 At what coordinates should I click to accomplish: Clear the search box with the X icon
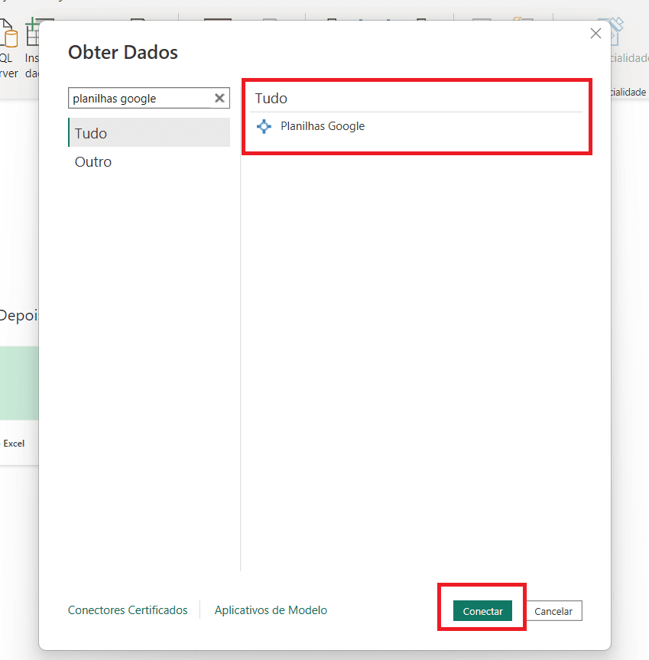coord(219,98)
